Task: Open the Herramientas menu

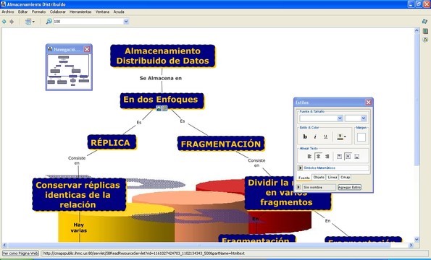Action: click(80, 12)
